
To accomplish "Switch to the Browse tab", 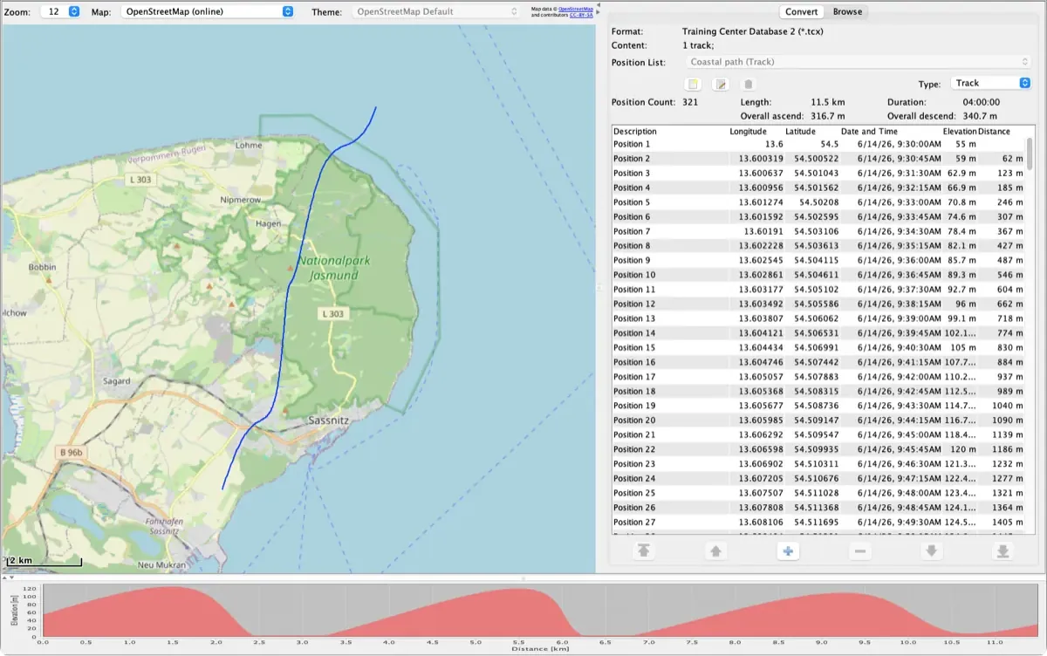I will pyautogui.click(x=847, y=11).
